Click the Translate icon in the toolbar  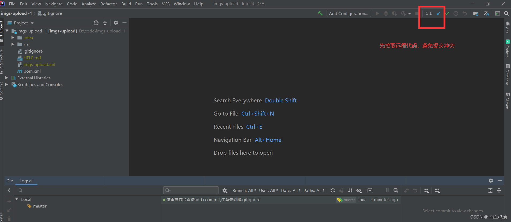pos(487,13)
